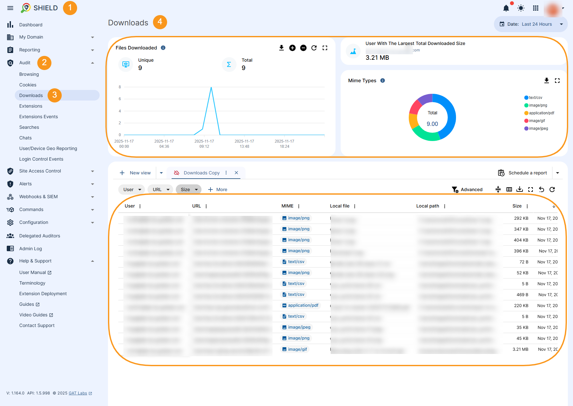Toggle fullscreen view of Mime Types card
Screen dimensions: 573x406
[558, 81]
